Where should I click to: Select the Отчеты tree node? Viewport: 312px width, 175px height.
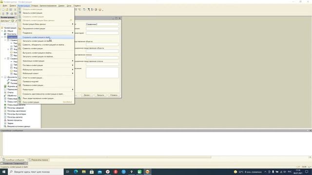click(x=10, y=92)
